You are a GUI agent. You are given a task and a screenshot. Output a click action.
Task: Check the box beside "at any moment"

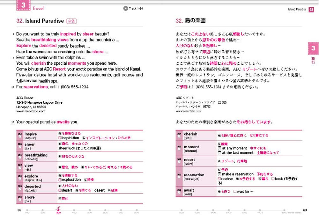[x=219, y=149]
